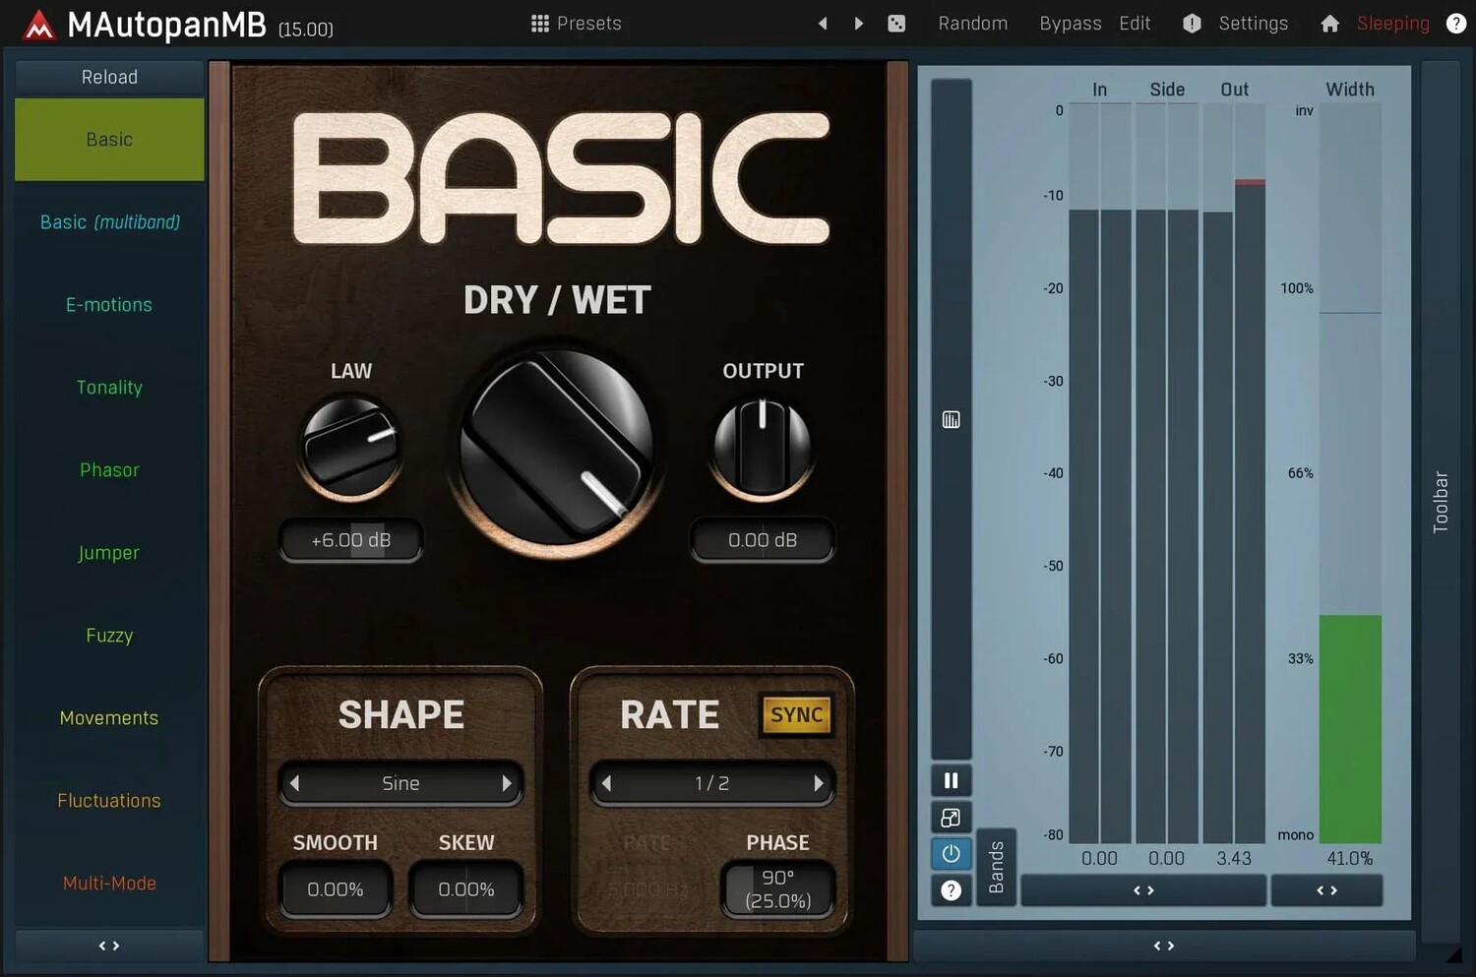Image resolution: width=1476 pixels, height=977 pixels.
Task: Click the LAW knob
Action: (350, 446)
